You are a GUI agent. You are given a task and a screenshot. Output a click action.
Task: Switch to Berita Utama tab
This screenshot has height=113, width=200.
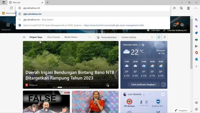[x=71, y=37]
